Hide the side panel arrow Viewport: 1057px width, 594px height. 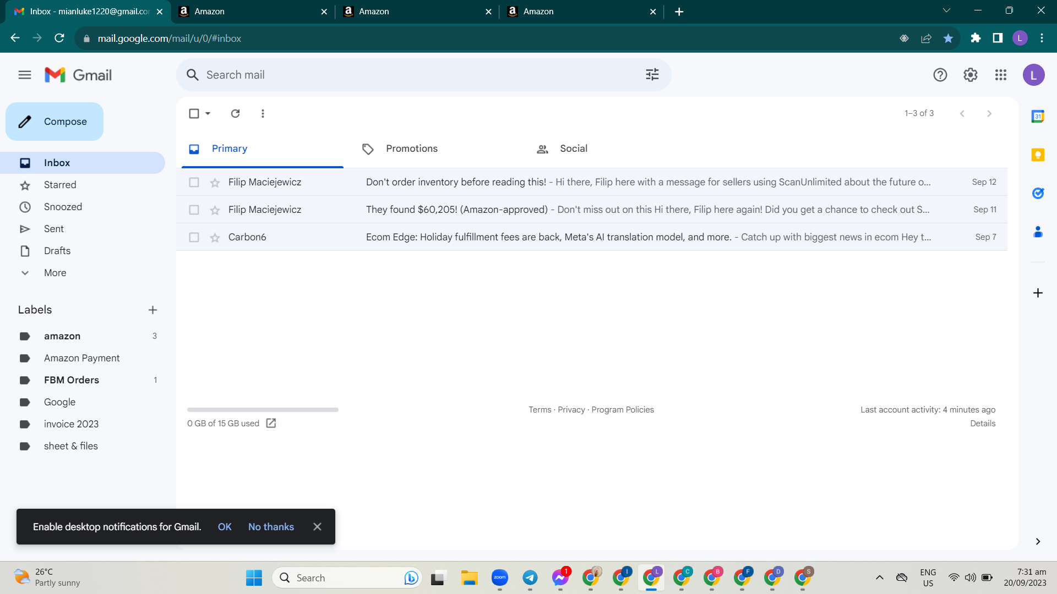(x=1038, y=542)
